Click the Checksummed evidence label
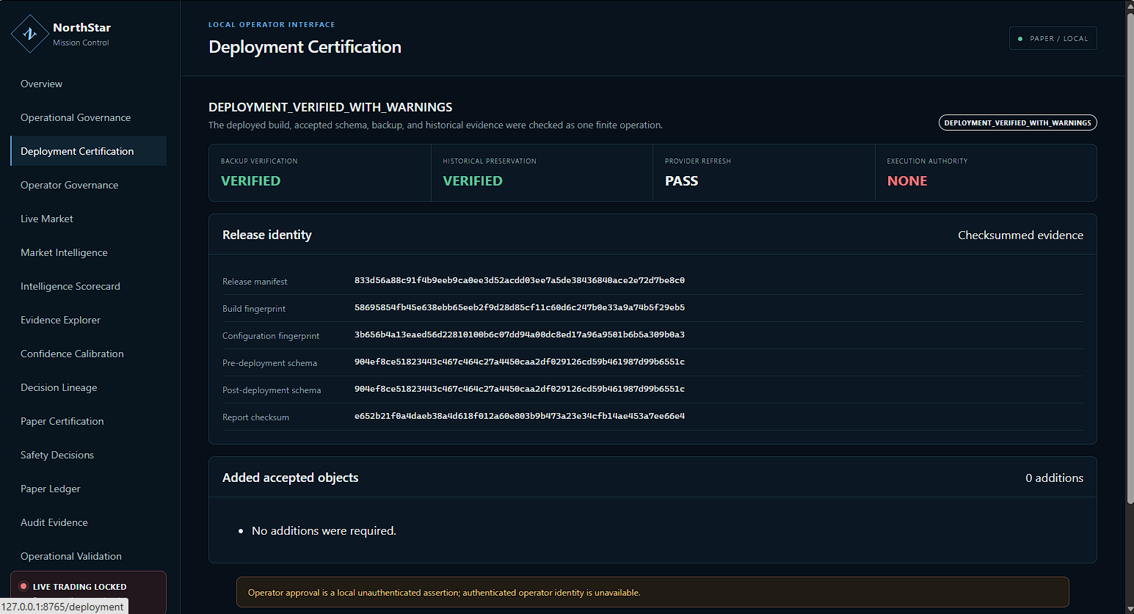Screen dimensions: 1134x614 (1020, 235)
